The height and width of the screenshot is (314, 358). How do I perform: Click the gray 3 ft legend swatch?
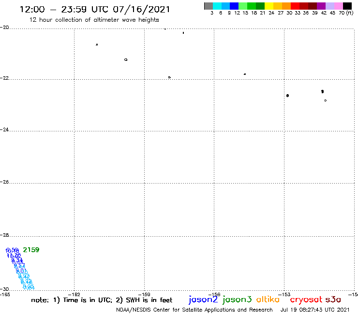[x=209, y=6]
